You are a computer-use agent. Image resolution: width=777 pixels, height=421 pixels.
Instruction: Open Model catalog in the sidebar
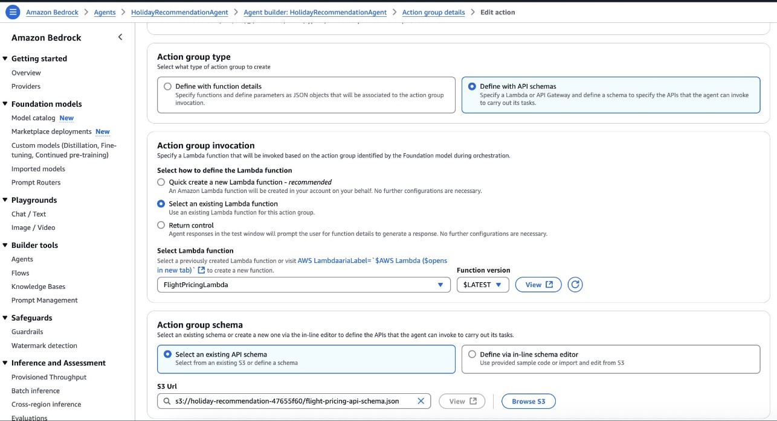(x=33, y=118)
